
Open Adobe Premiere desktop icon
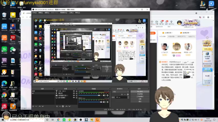pos(4,63)
